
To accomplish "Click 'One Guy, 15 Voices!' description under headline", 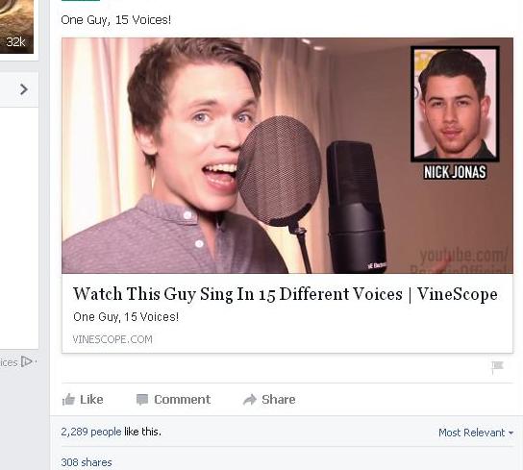I will [126, 316].
